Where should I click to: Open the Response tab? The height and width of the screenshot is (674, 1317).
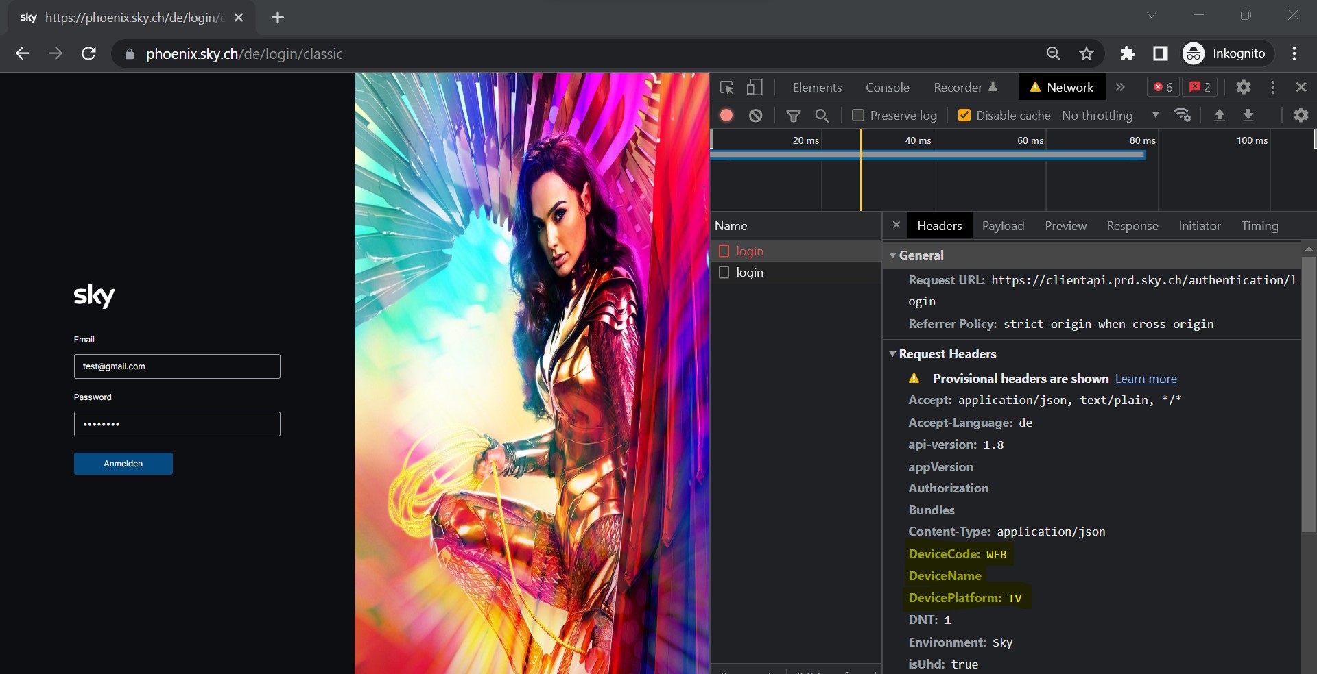[1132, 225]
